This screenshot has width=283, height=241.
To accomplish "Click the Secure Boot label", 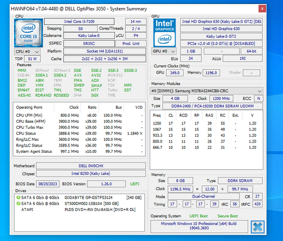I will 228,216.
